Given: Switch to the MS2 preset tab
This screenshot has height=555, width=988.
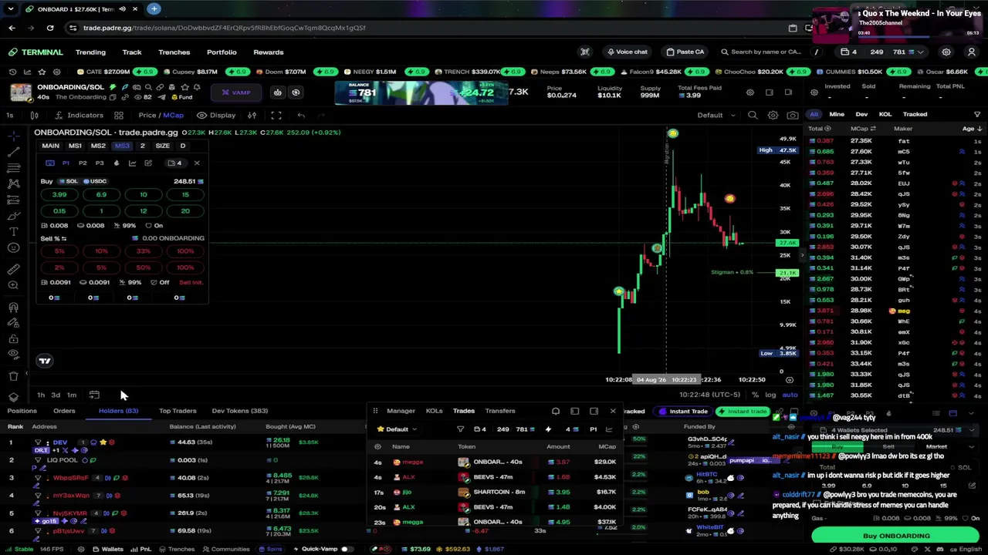Looking at the screenshot, I should coord(98,146).
